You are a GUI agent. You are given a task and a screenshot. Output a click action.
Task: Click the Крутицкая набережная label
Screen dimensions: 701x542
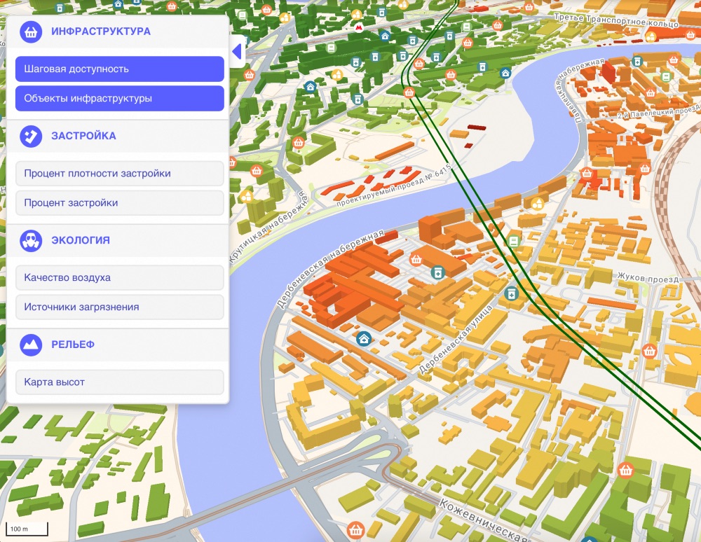270,227
